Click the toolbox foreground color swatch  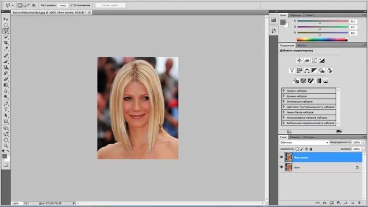point(5,156)
